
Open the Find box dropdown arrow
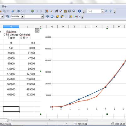point(102,11)
